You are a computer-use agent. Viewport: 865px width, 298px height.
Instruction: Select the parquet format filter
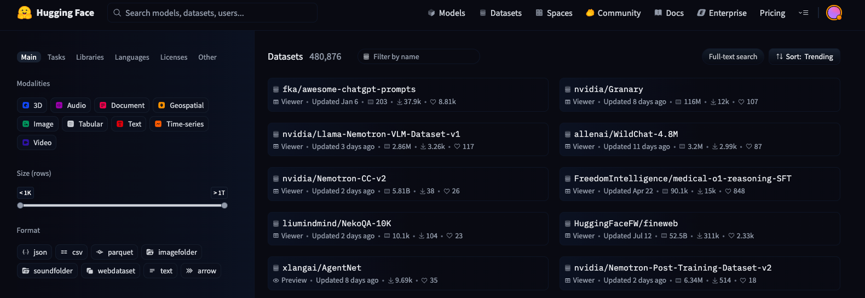(x=114, y=252)
